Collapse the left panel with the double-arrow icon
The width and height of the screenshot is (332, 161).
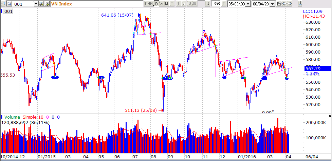[x=3, y=3]
